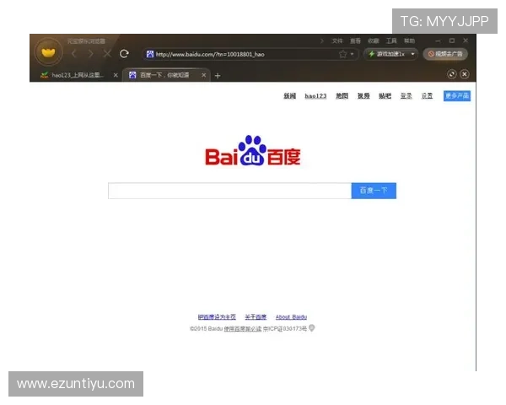Bookmark page with the star icon

click(342, 54)
